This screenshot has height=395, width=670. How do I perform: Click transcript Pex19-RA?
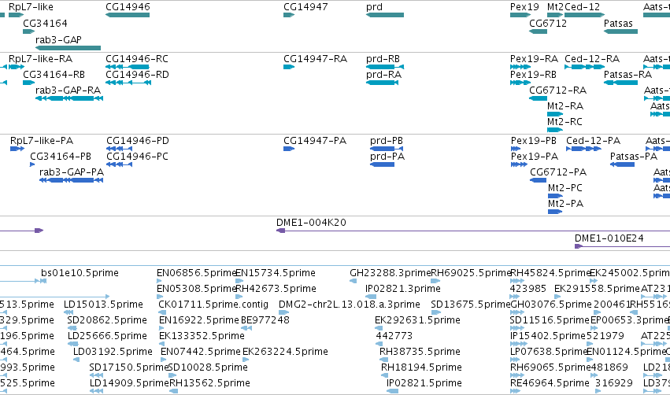pyautogui.click(x=534, y=58)
